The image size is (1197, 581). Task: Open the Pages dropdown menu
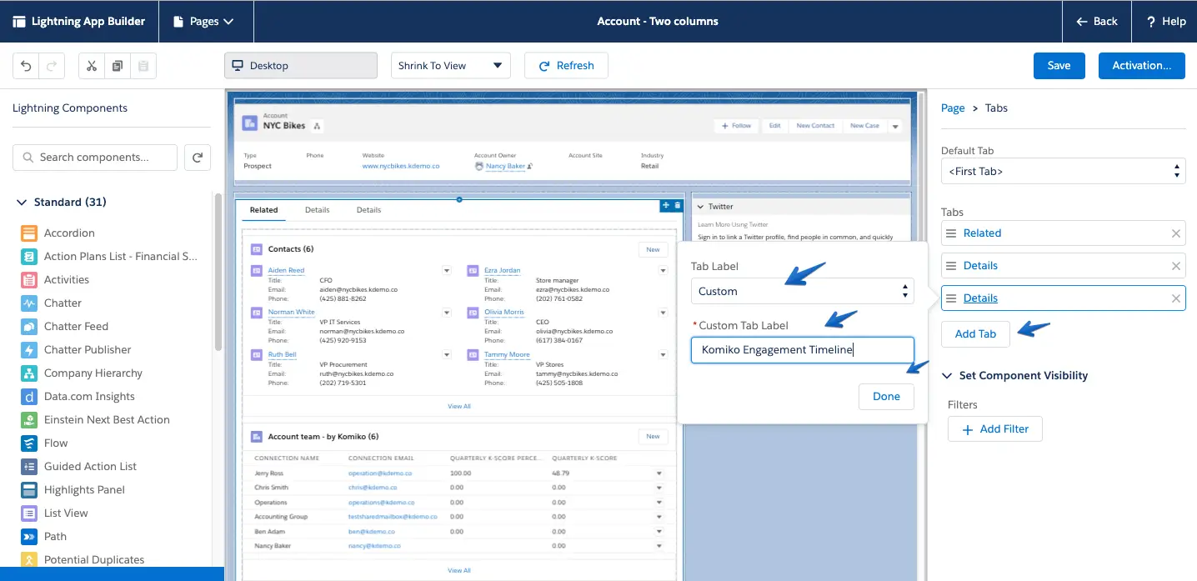(x=203, y=22)
